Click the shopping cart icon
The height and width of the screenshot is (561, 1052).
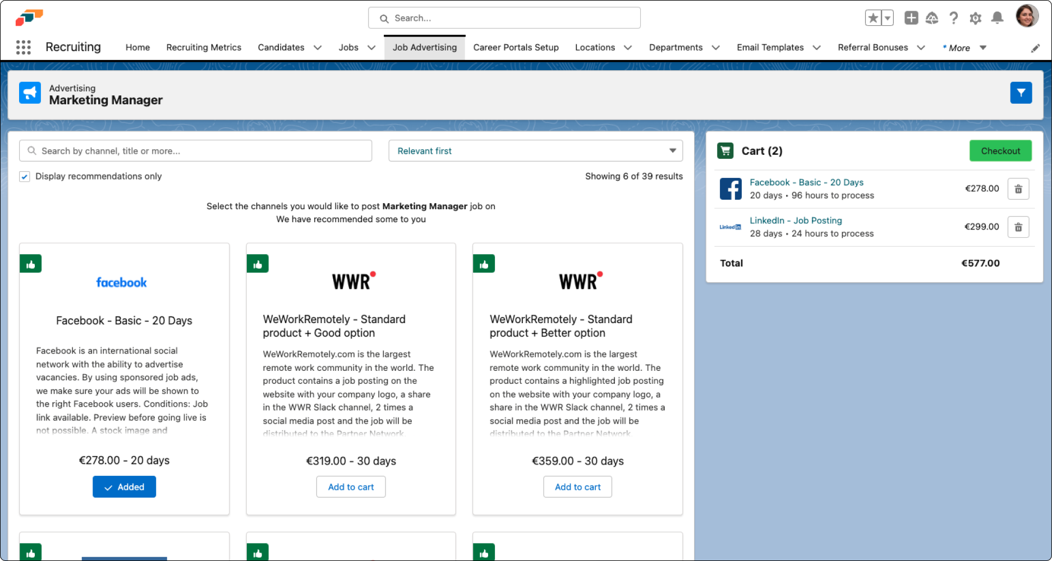tap(725, 150)
